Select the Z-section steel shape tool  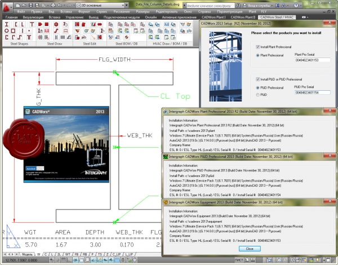[x=20, y=37]
